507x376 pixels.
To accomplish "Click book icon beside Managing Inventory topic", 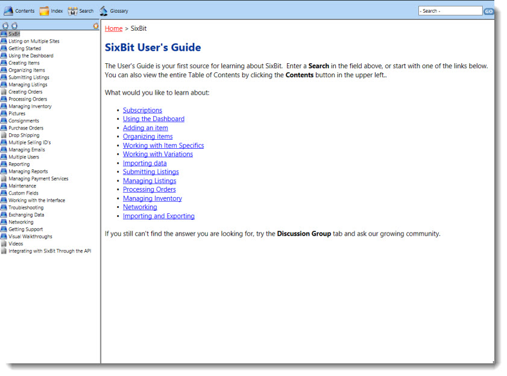I will [4, 107].
